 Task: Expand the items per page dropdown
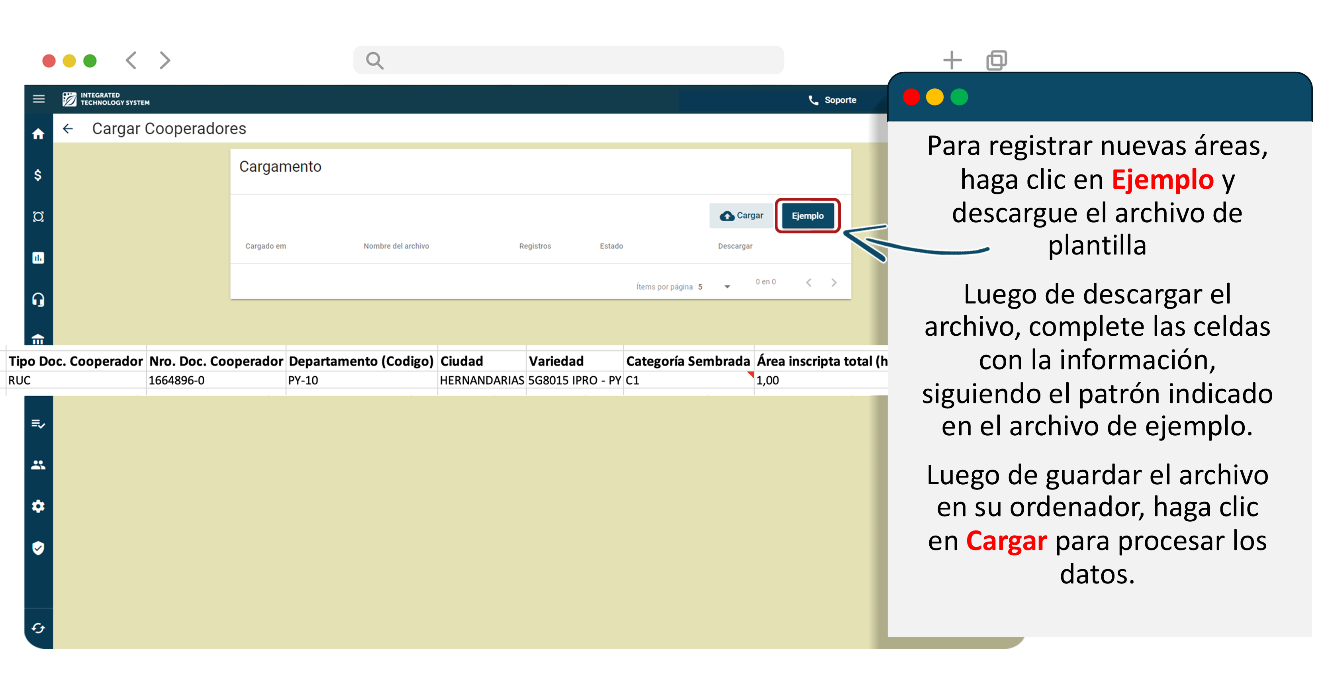pyautogui.click(x=727, y=287)
